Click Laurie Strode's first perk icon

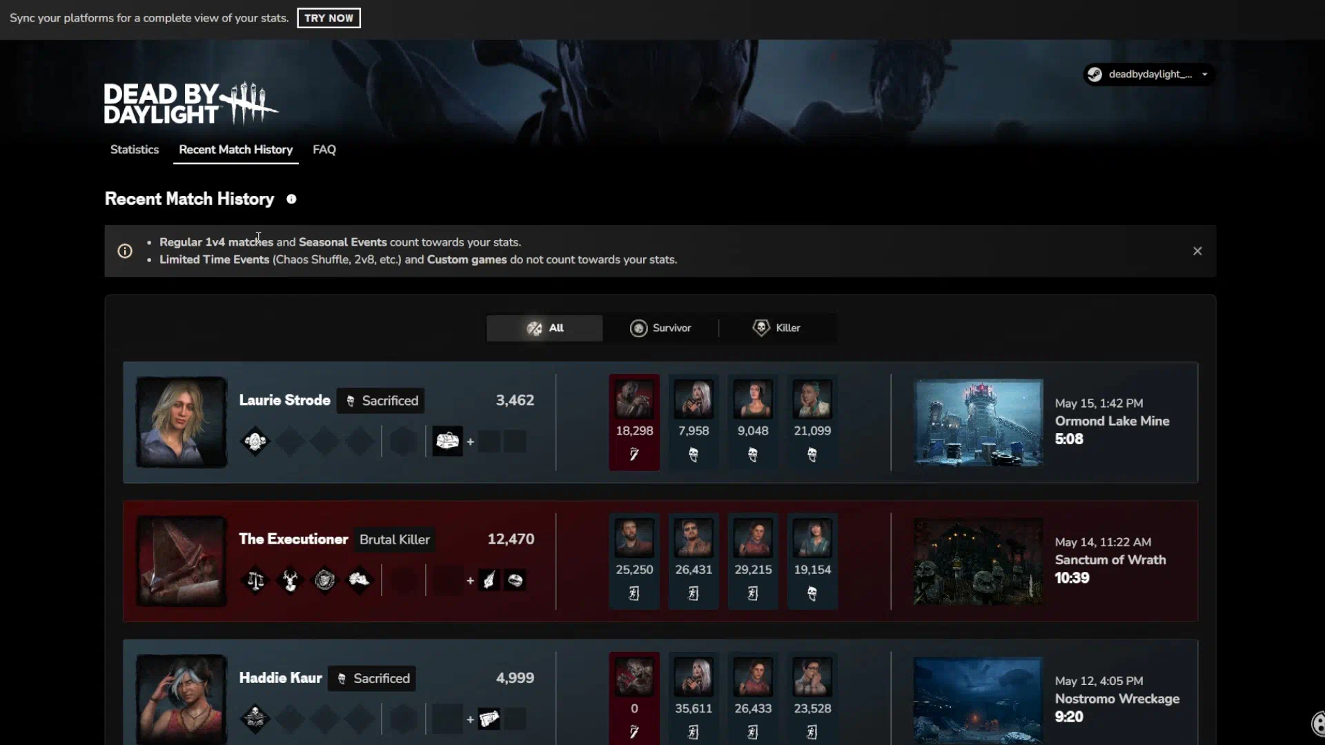pos(255,441)
